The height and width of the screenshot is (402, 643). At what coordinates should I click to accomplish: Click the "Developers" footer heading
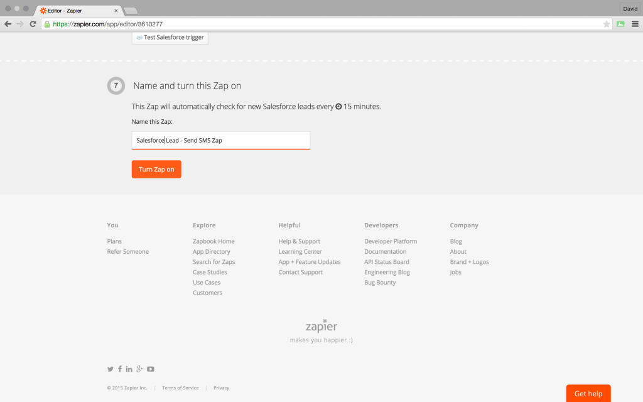381,225
